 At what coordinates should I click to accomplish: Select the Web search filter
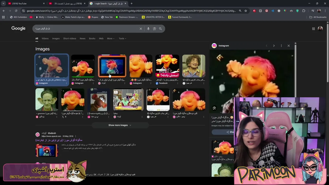click(101, 39)
